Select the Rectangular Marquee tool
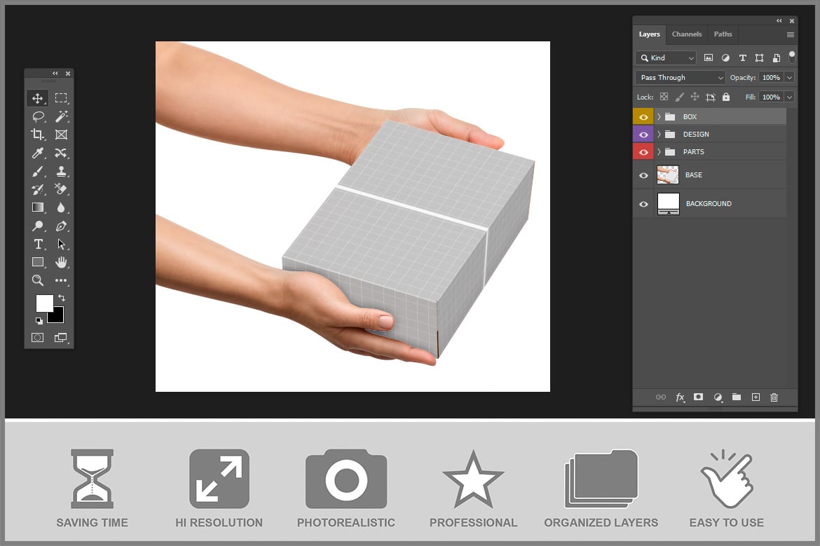The height and width of the screenshot is (546, 820). [x=61, y=98]
